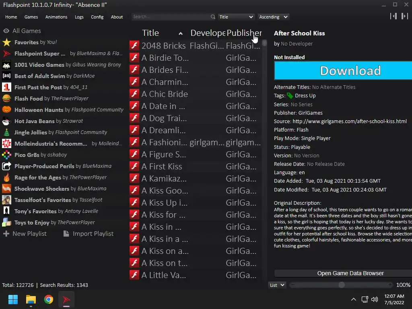Select the Jingle Jollies tree icon
The image size is (412, 309).
tap(6, 132)
